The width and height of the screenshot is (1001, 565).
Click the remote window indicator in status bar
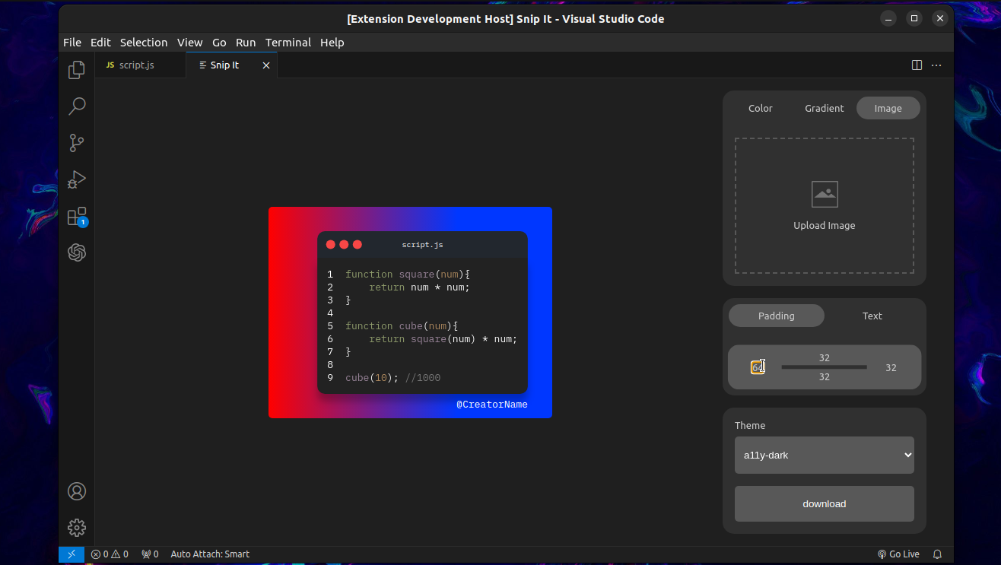(71, 554)
